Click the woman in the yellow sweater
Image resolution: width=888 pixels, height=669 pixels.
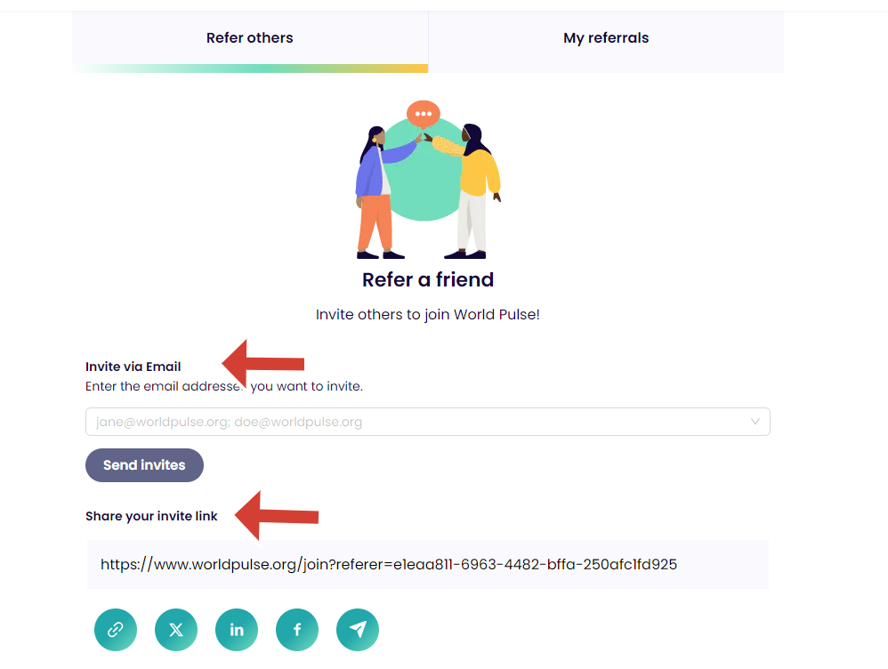[476, 191]
